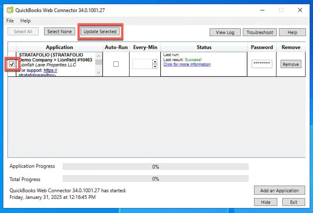Click the Help button beside Troubleshoot
This screenshot has height=213, width=313.
click(x=292, y=32)
